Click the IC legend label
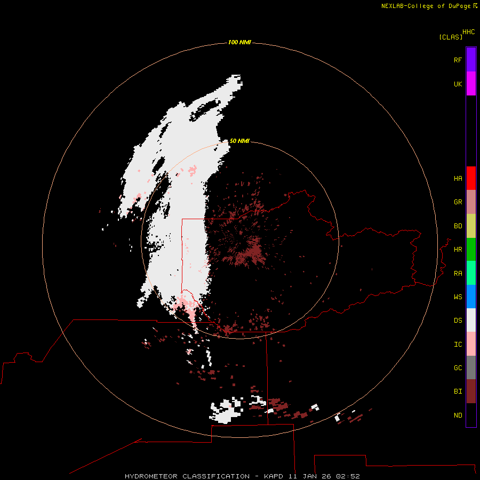This screenshot has height=480, width=480. point(458,344)
